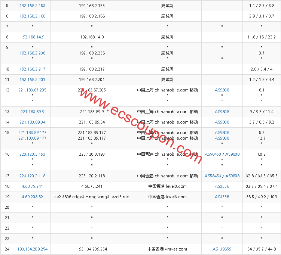Select latency value 11.8 / 16 / 22.2
Screen dimensions: 281x255
tap(262, 37)
